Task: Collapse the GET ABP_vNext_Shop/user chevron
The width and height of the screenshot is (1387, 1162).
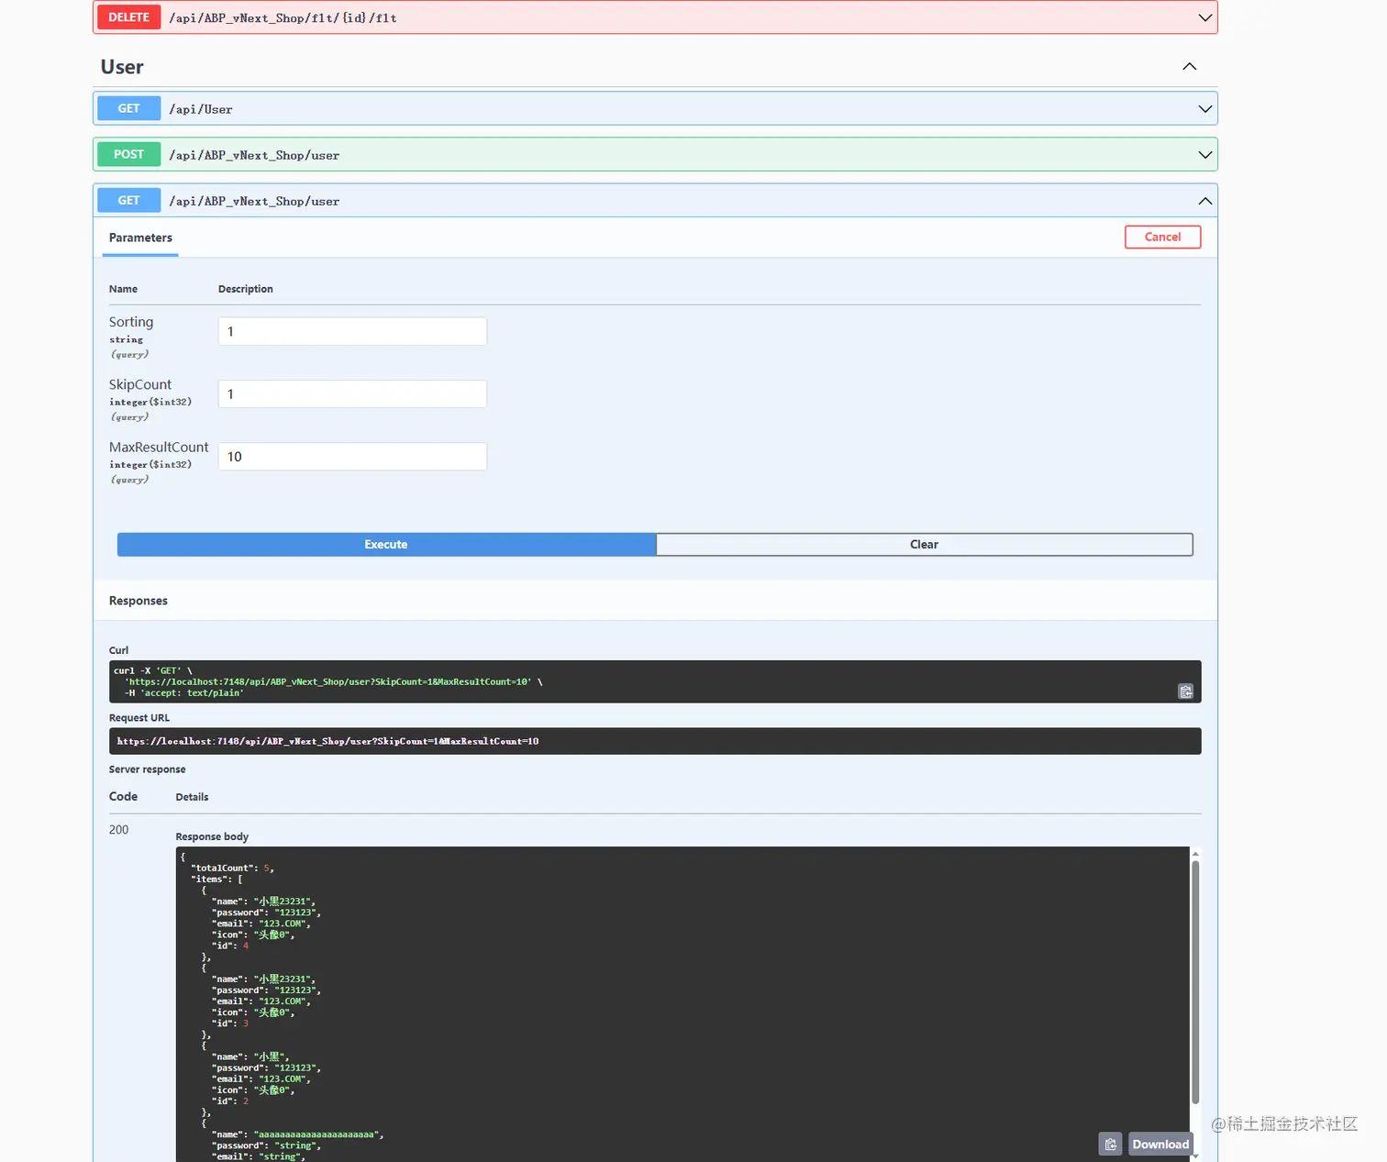Action: coord(1205,201)
